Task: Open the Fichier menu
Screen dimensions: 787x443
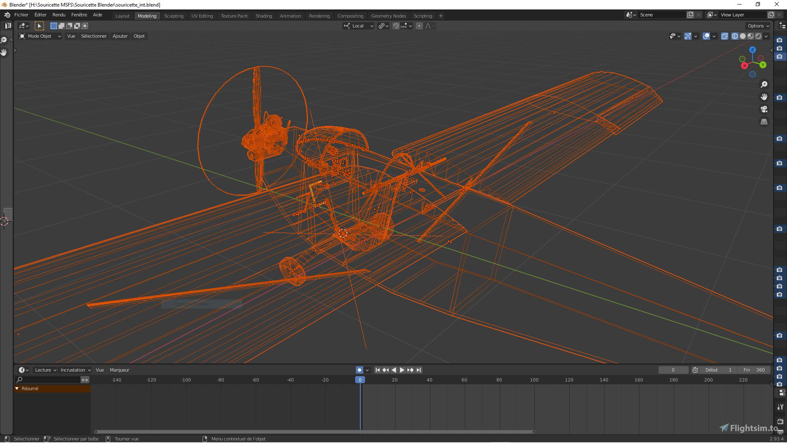Action: [x=21, y=15]
